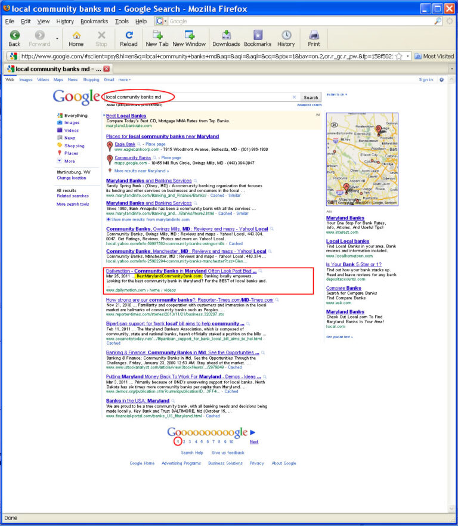Viewport: 458px width, 526px height.
Task: Click the map thumbnail of Maryland
Action: [x=362, y=159]
